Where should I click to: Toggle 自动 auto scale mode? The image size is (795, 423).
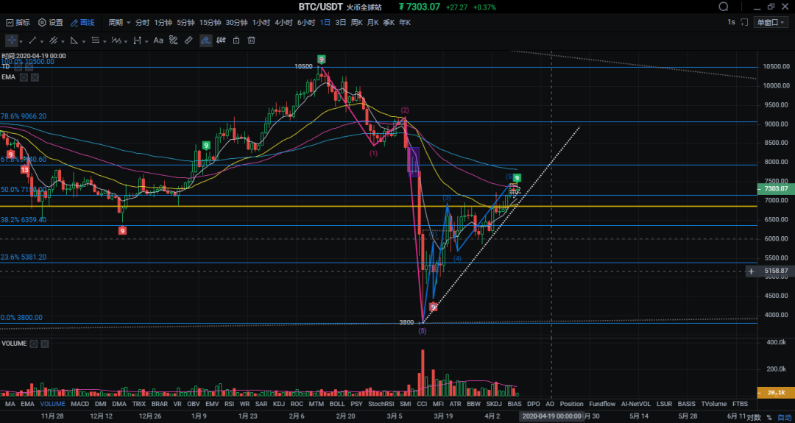click(785, 417)
